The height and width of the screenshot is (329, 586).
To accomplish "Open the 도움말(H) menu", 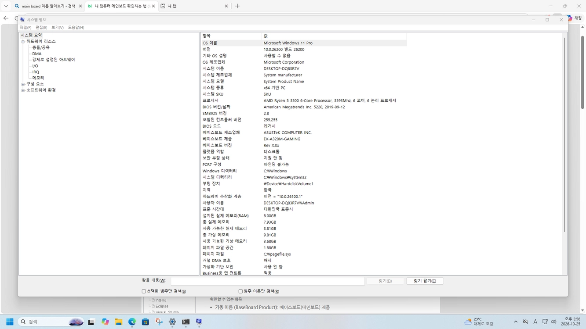I will (x=76, y=28).
